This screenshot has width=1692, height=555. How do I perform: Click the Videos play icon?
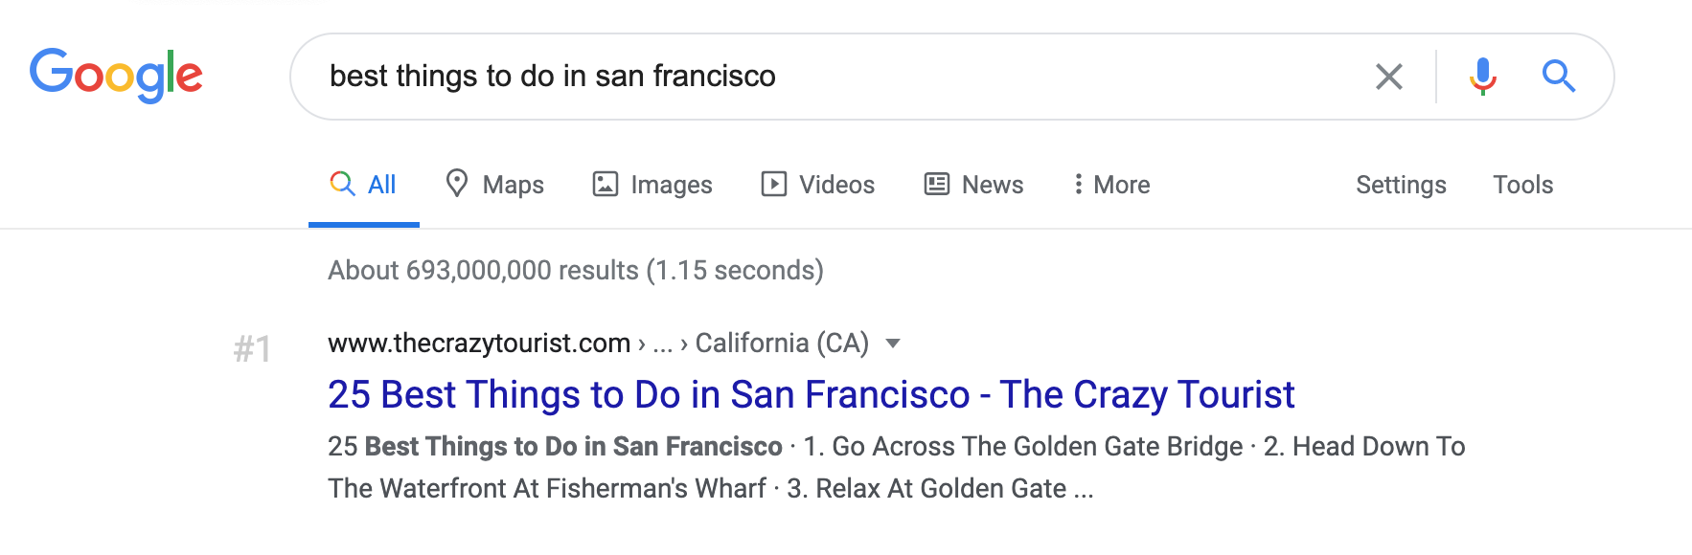click(773, 184)
